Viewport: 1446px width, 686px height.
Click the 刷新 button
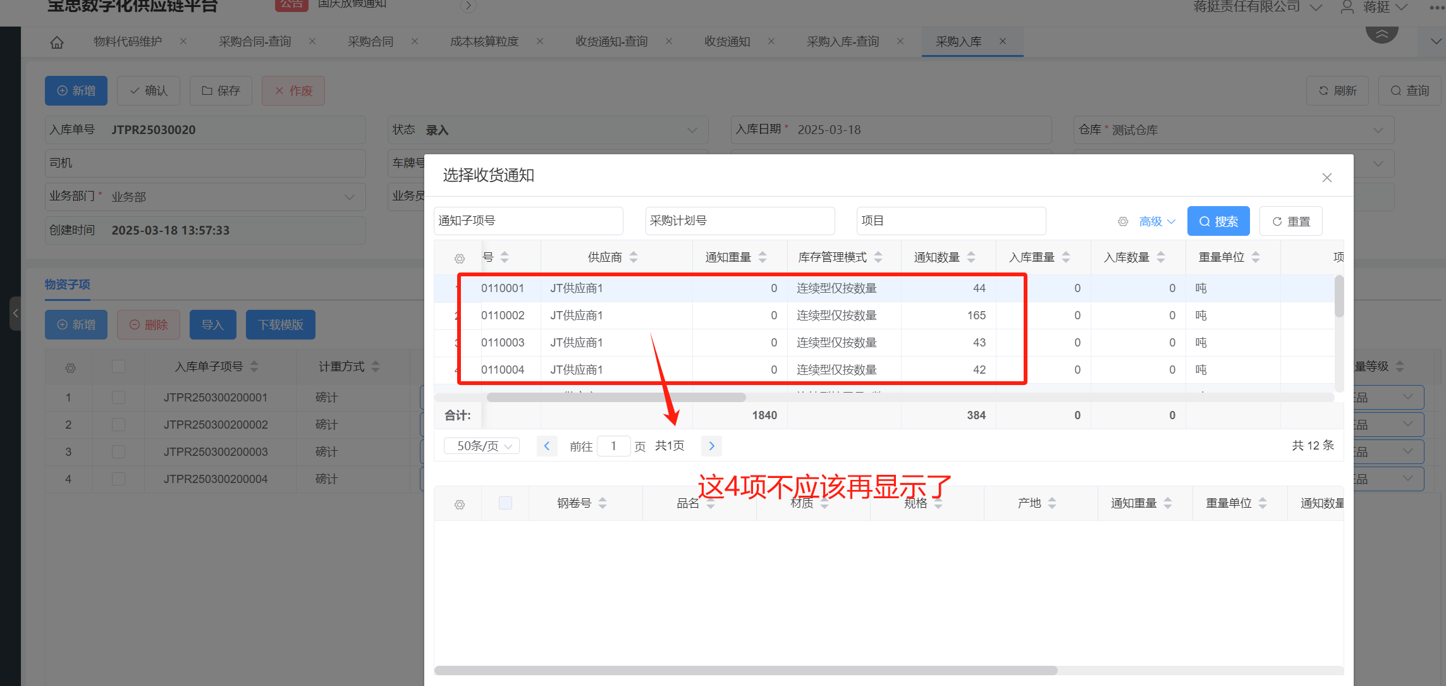(1338, 91)
